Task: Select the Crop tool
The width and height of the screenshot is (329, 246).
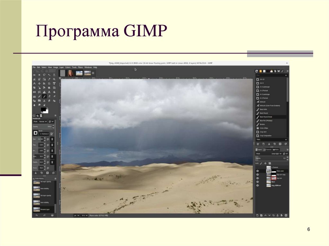Action: (49, 83)
